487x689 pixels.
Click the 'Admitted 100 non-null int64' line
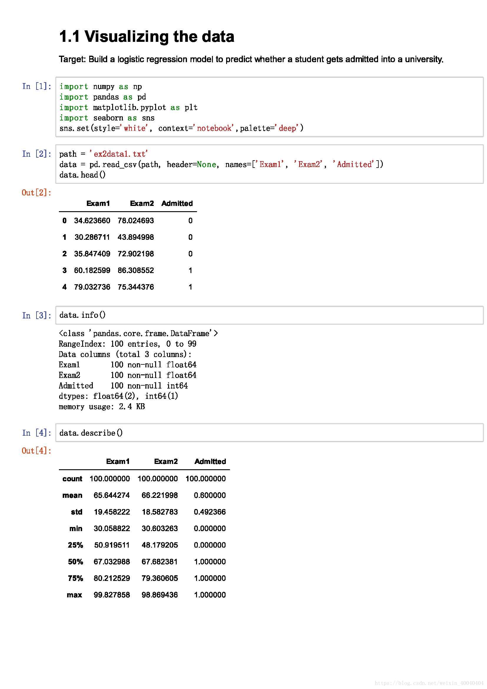tap(123, 386)
